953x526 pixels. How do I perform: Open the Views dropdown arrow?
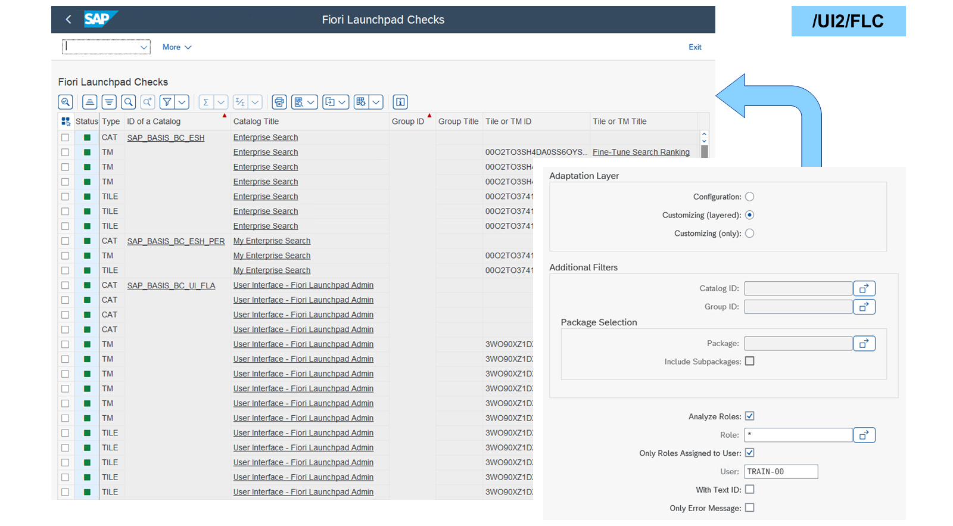pyautogui.click(x=311, y=102)
